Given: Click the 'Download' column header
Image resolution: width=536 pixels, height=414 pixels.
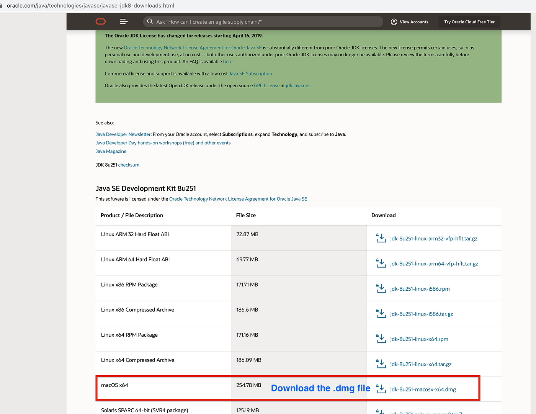Looking at the screenshot, I should click(384, 215).
